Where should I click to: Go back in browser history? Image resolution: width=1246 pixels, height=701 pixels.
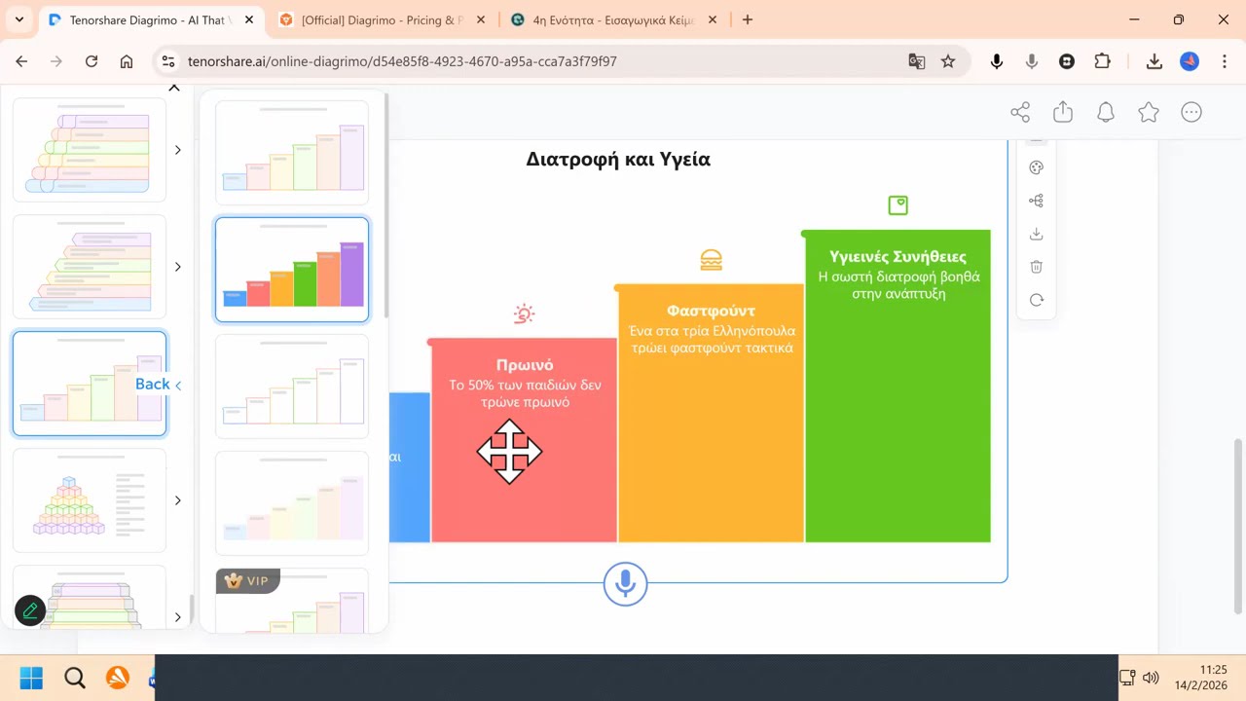pos(21,61)
